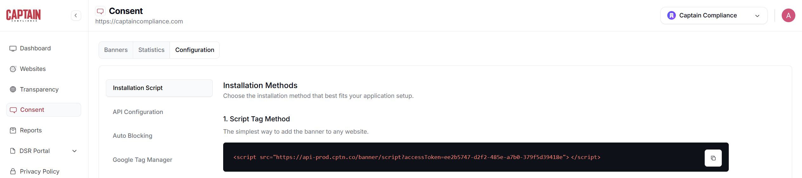Screen dimensions: 802x178
Task: Click the Websites cookie icon
Action: 13,69
